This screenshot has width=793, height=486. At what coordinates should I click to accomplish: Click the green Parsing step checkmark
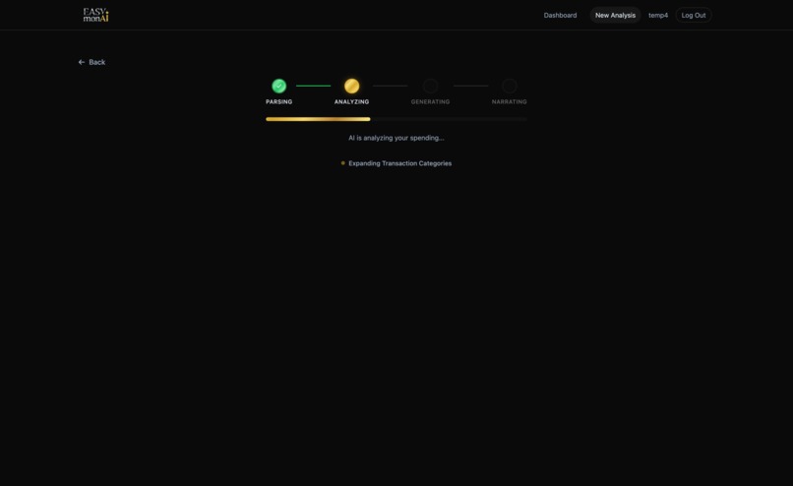278,86
